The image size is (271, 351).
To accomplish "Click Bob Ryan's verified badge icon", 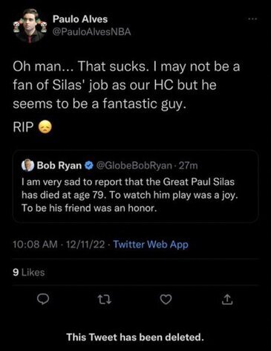I will point(89,165).
